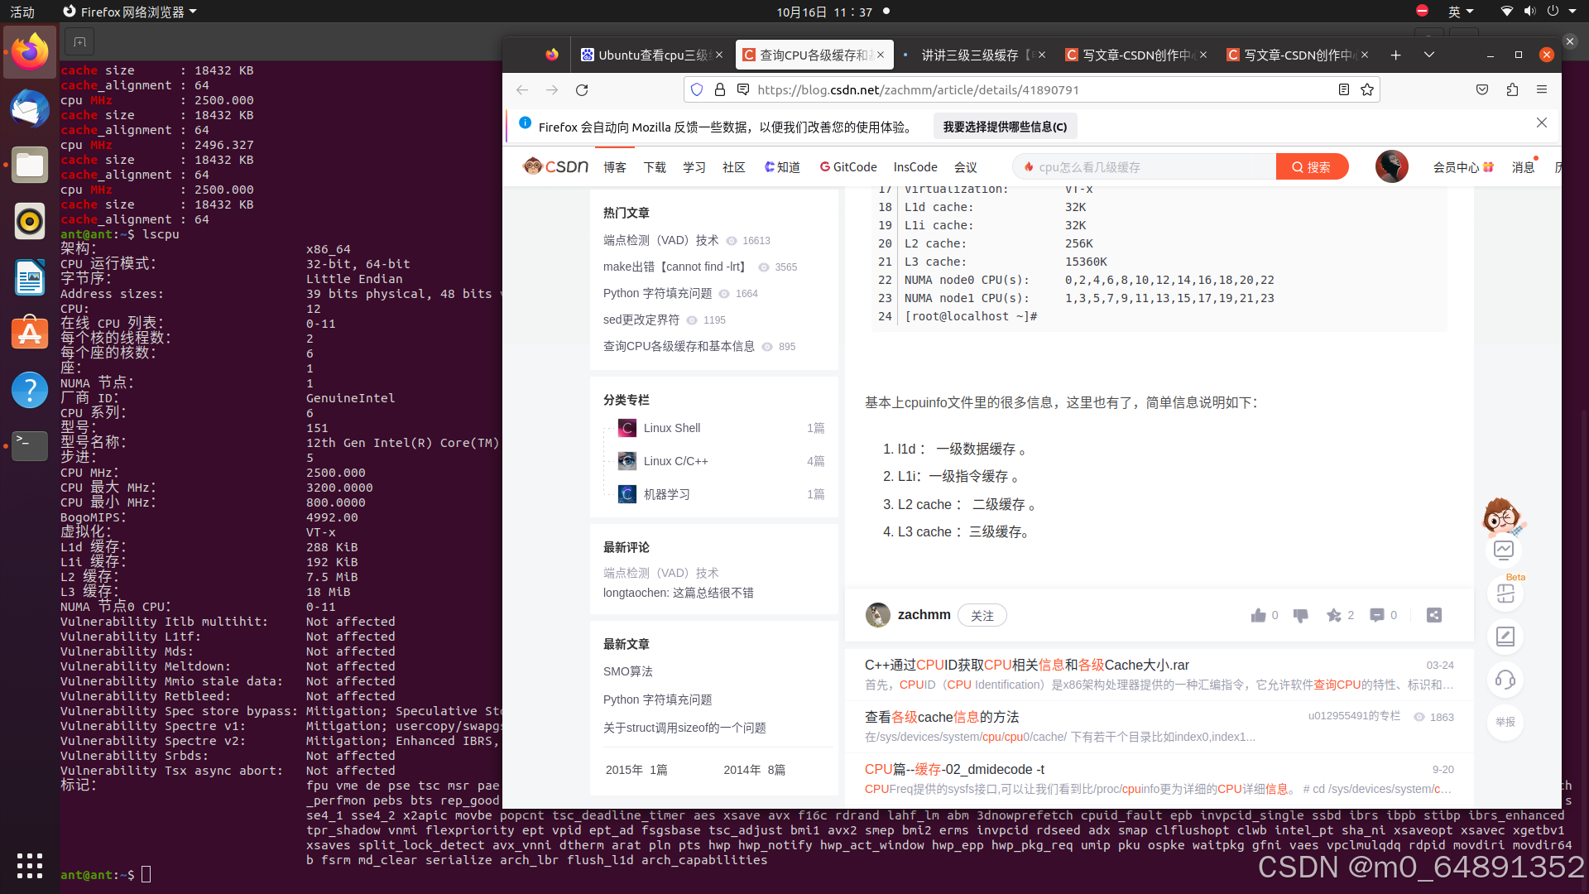Favorite the article with the star icon
Screen dimensions: 1589x894
click(1333, 615)
